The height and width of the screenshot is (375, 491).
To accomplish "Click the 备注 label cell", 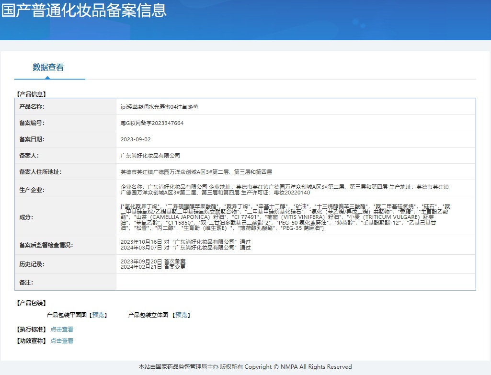I will (66, 283).
